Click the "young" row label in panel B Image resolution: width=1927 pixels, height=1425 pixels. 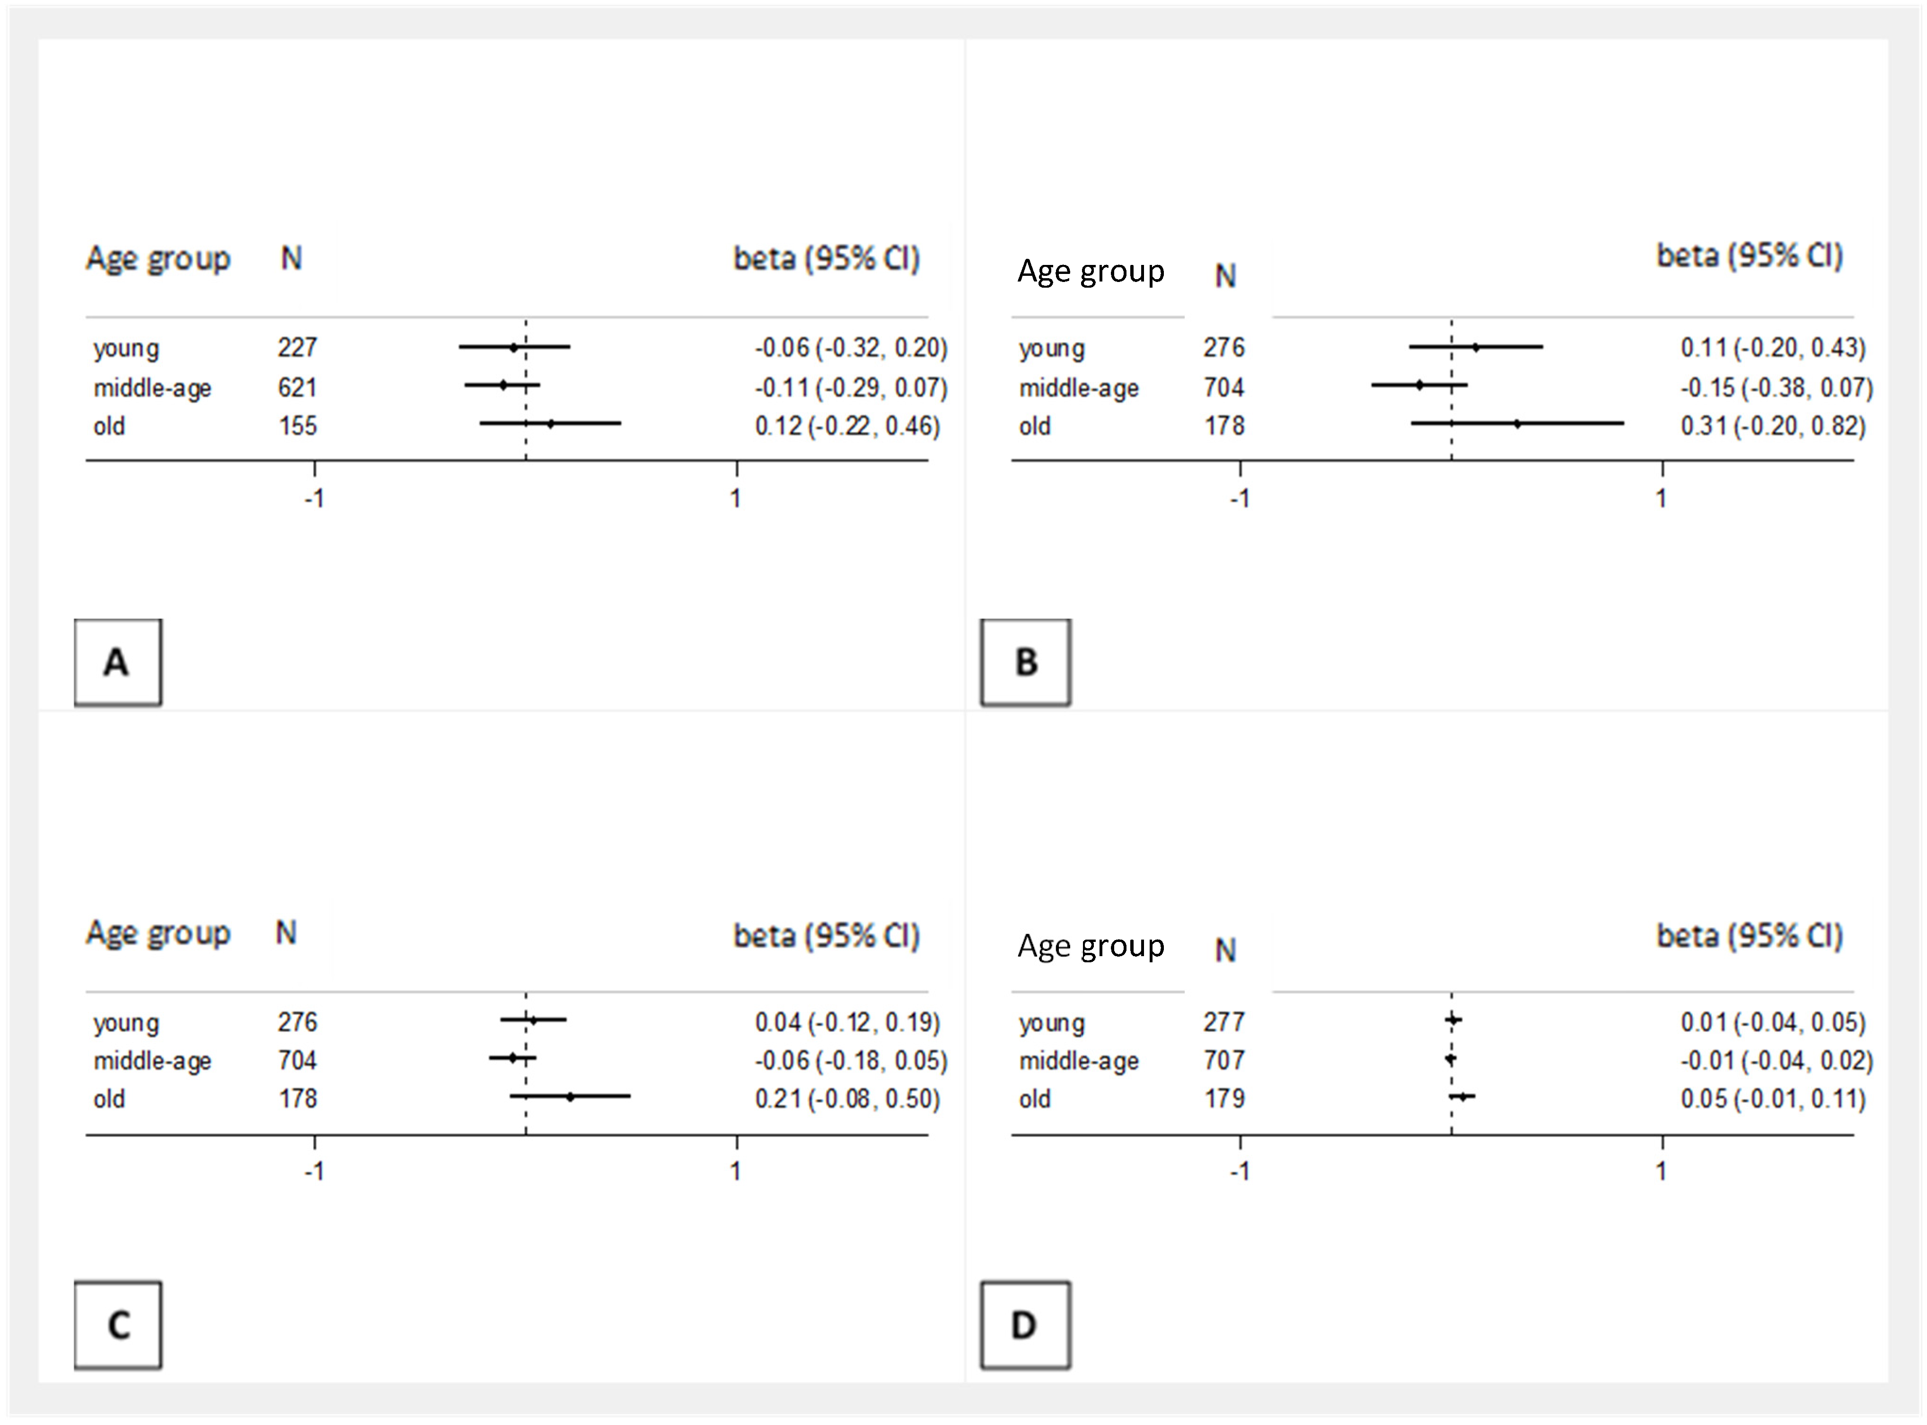coord(1051,349)
